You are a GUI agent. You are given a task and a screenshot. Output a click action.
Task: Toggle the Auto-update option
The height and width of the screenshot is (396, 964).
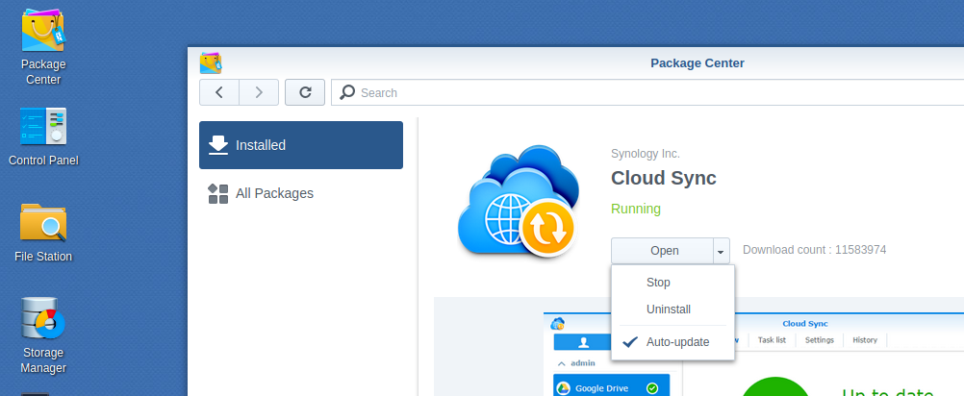672,342
